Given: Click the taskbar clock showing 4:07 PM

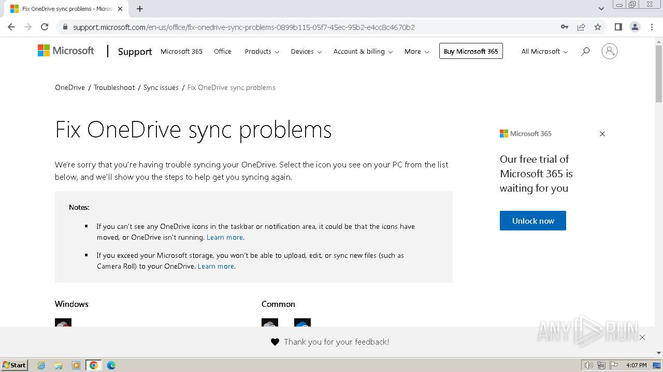Looking at the screenshot, I should 637,365.
